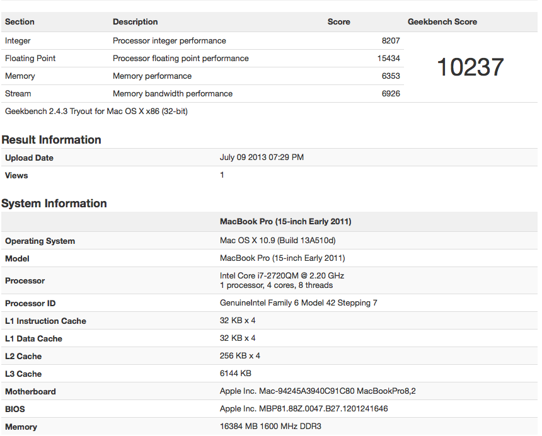Select the Model value MacBook Pro (15-inch Early 2011)
The height and width of the screenshot is (436, 542).
[x=282, y=258]
